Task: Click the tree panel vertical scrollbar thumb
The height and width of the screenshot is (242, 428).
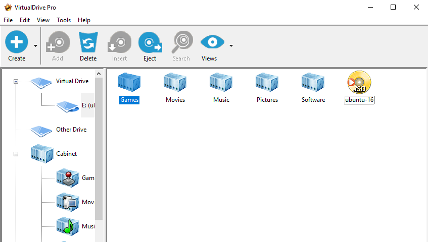Action: click(x=99, y=149)
